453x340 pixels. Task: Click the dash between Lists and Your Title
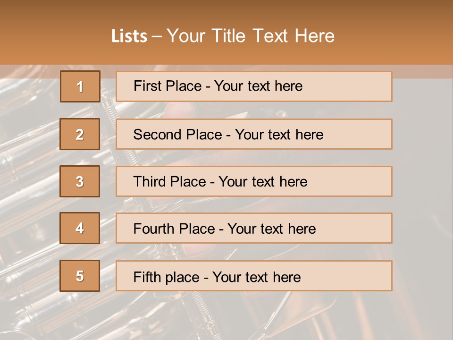(157, 36)
